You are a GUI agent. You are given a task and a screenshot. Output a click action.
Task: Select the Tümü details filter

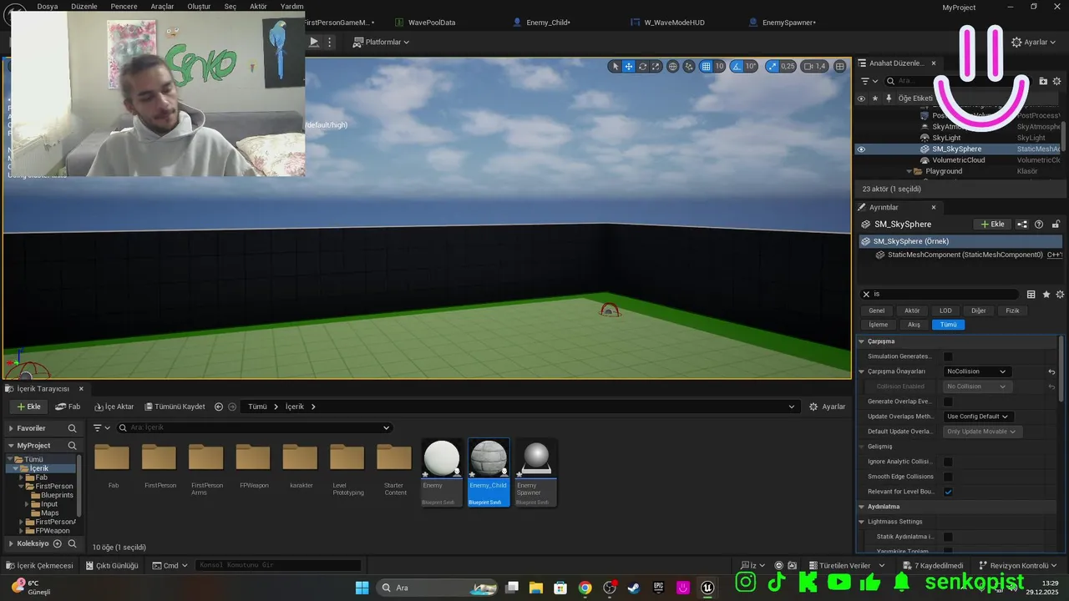948,325
